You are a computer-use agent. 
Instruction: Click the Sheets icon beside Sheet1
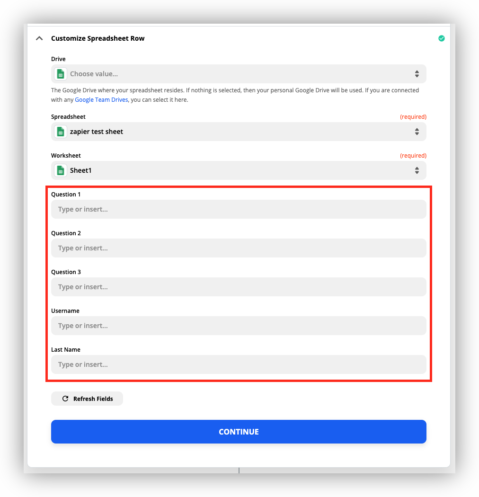coord(61,170)
